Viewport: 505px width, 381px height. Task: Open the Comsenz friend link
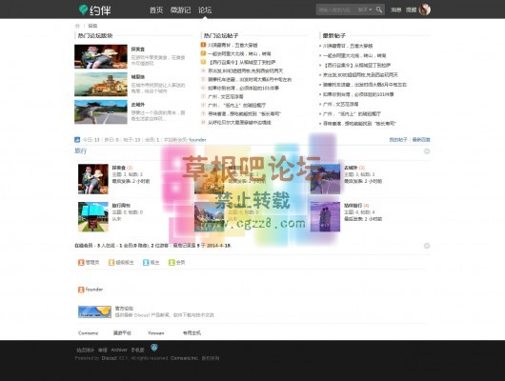tap(89, 333)
